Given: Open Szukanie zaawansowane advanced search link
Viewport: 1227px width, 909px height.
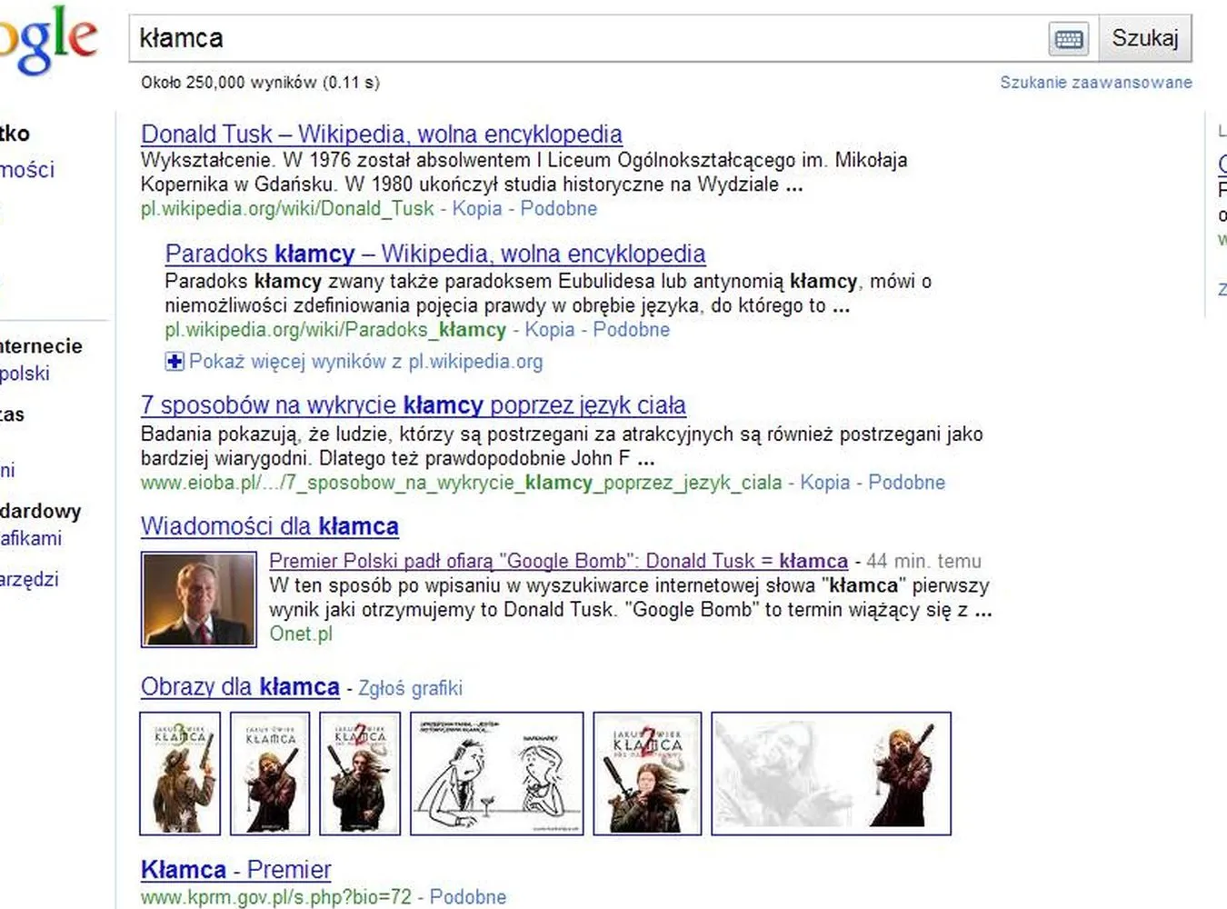Looking at the screenshot, I should click(1095, 83).
